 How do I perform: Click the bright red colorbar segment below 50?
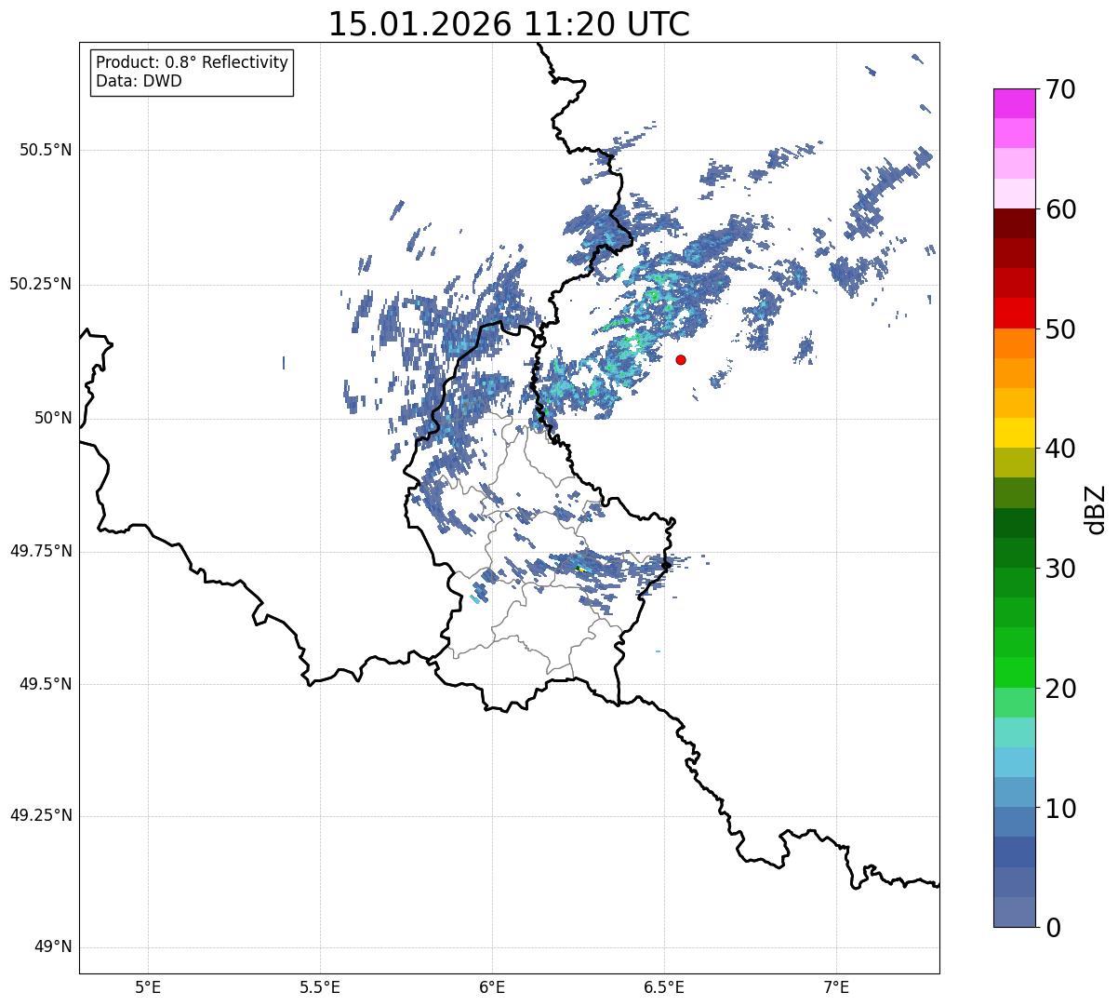point(1014,314)
